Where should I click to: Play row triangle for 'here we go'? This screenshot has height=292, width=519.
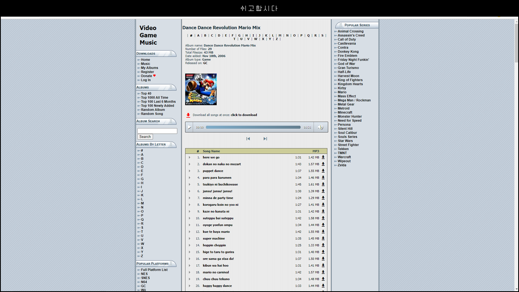pyautogui.click(x=189, y=157)
